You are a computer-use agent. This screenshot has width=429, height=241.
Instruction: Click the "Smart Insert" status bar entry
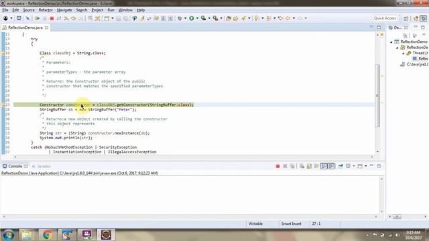click(291, 224)
